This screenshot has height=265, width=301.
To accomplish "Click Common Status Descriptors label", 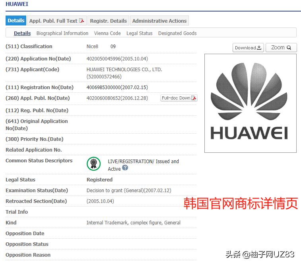I will pyautogui.click(x=39, y=160).
